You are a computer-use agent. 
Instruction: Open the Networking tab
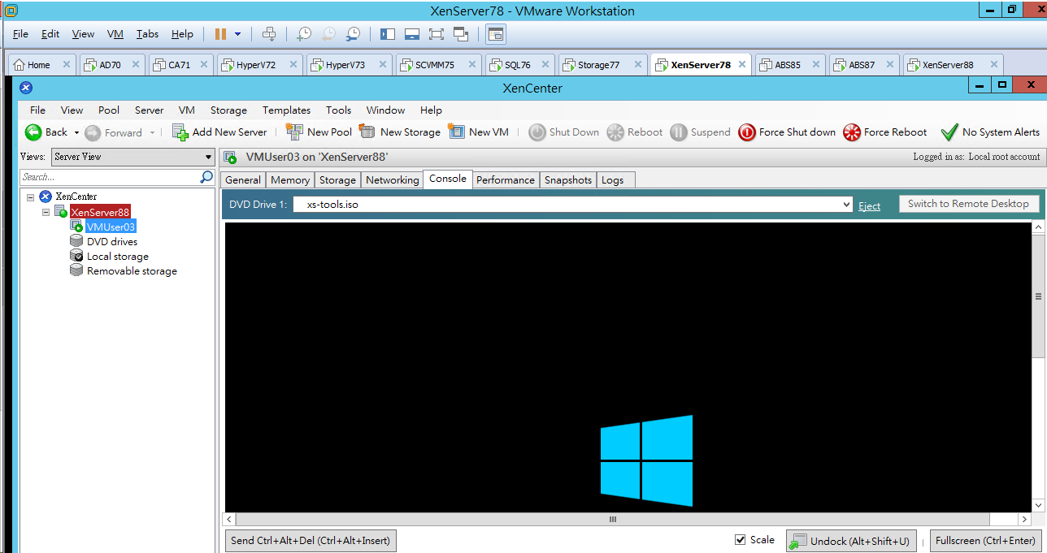pos(393,180)
